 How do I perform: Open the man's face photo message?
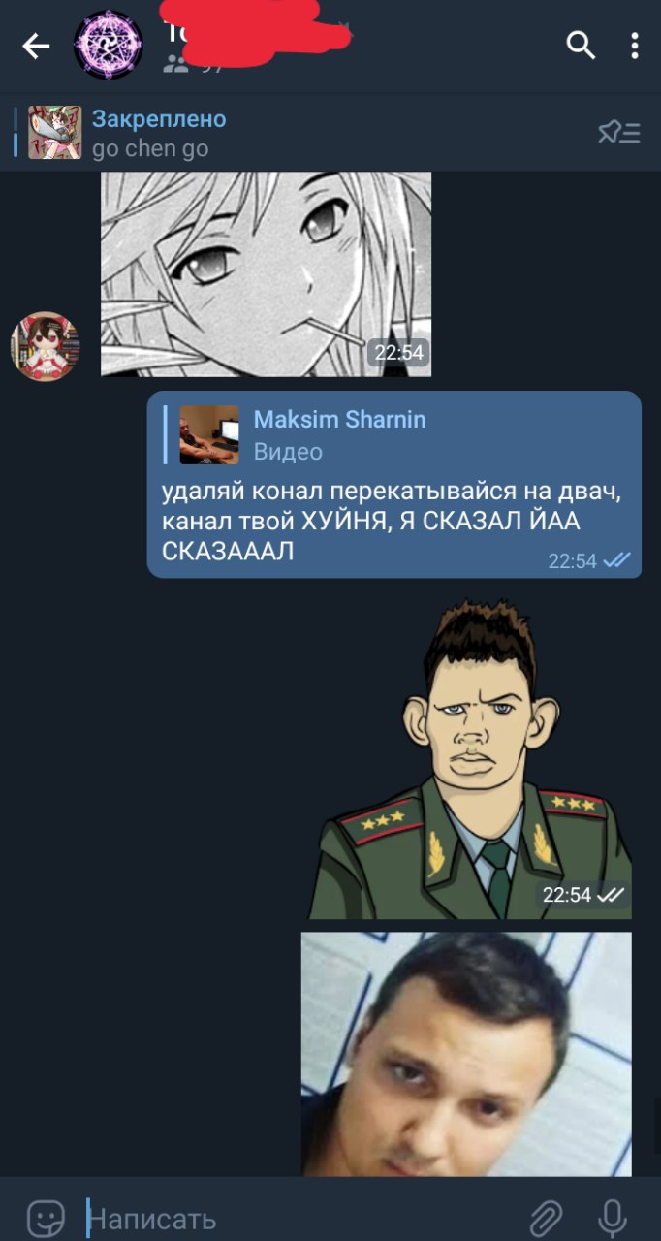point(466,1054)
